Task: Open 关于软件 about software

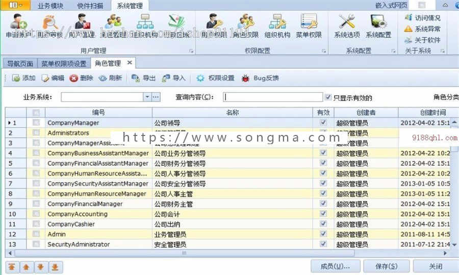Action: coord(422,40)
